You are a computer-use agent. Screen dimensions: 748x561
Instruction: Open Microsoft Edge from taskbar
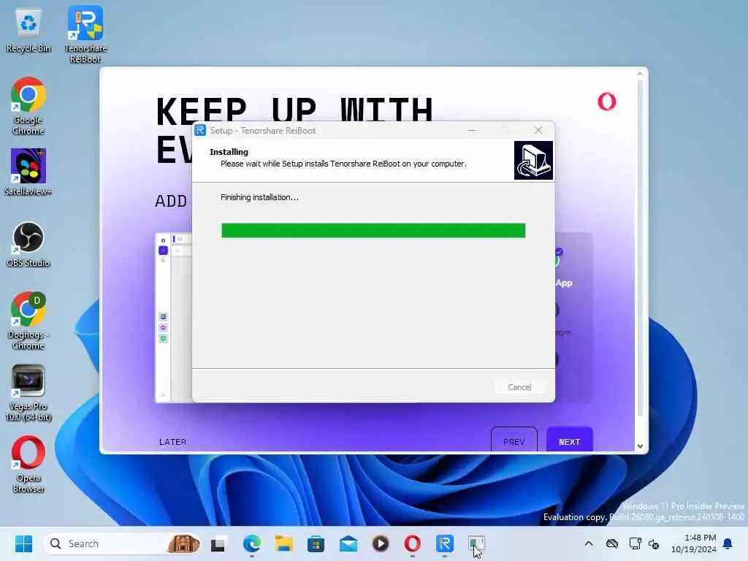[251, 543]
